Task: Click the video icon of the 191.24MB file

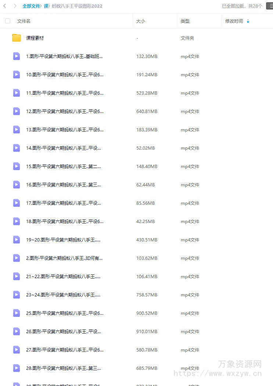Action: [x=17, y=74]
